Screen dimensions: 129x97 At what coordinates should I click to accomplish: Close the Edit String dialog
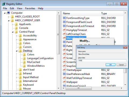[125, 47]
